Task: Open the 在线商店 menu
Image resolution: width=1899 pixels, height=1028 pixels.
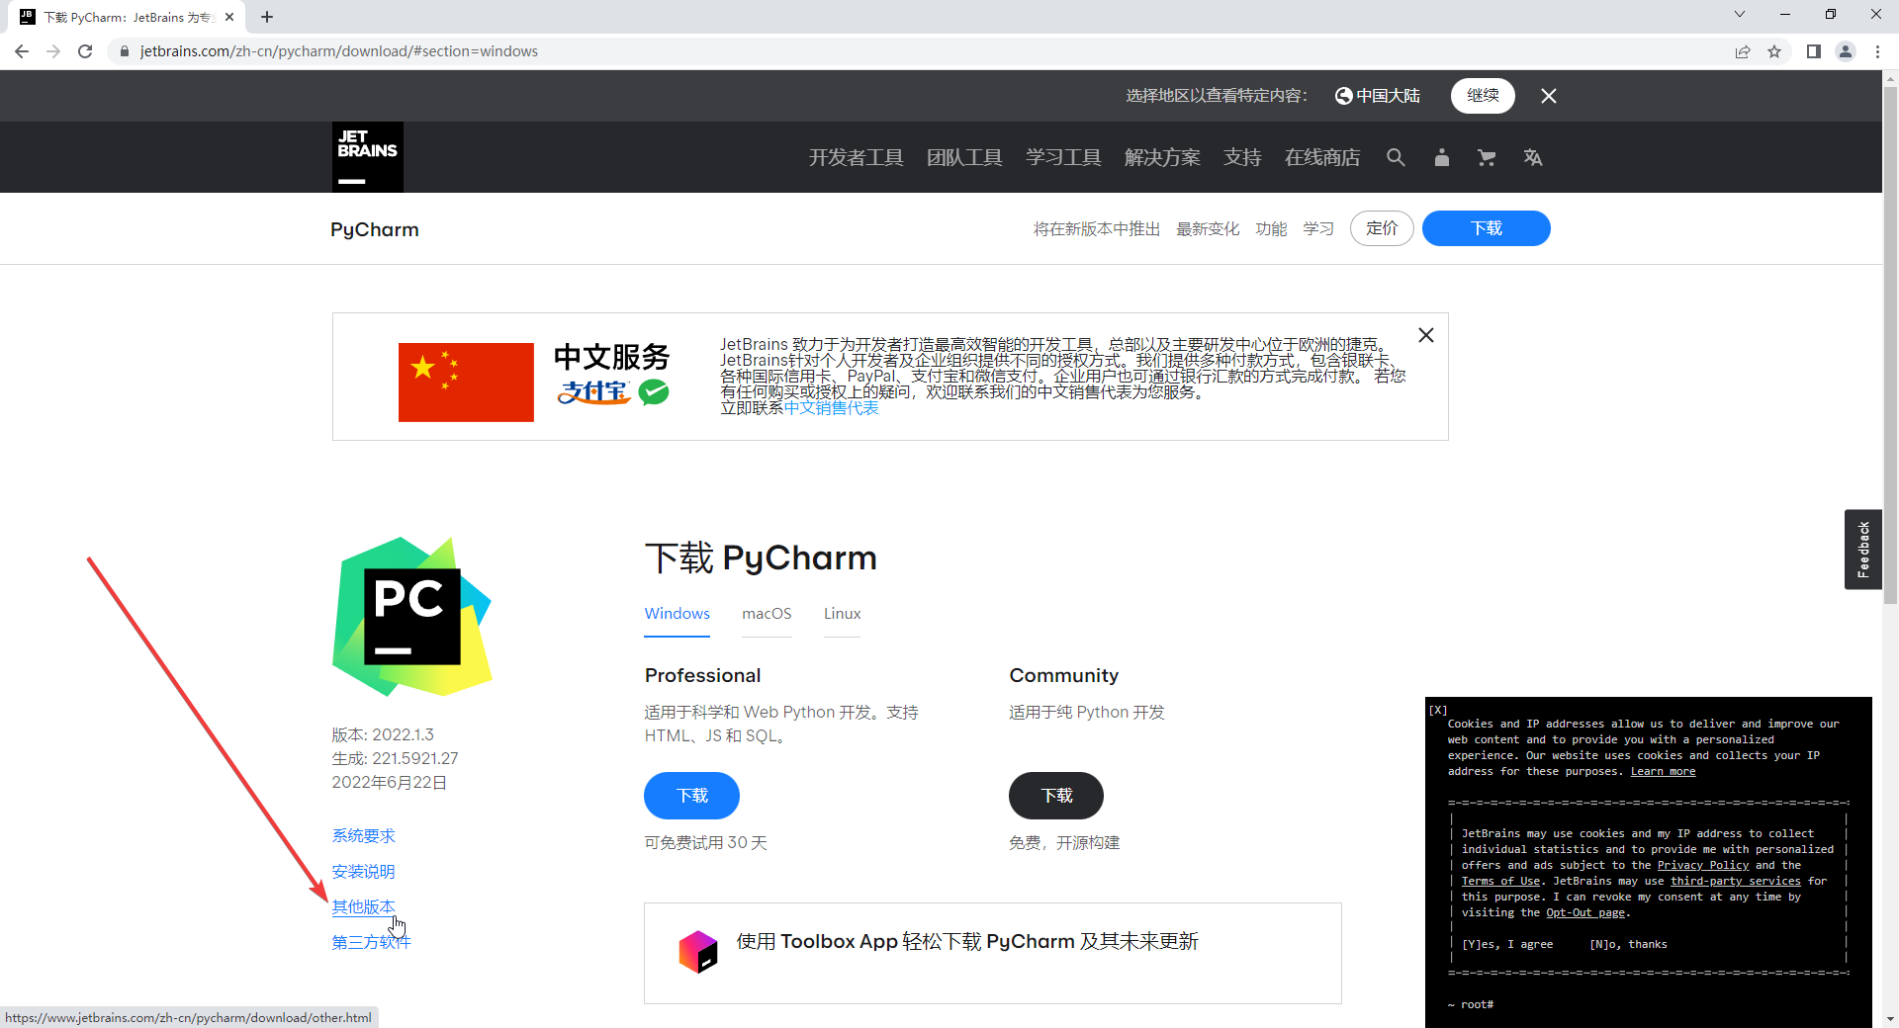Action: [x=1322, y=157]
